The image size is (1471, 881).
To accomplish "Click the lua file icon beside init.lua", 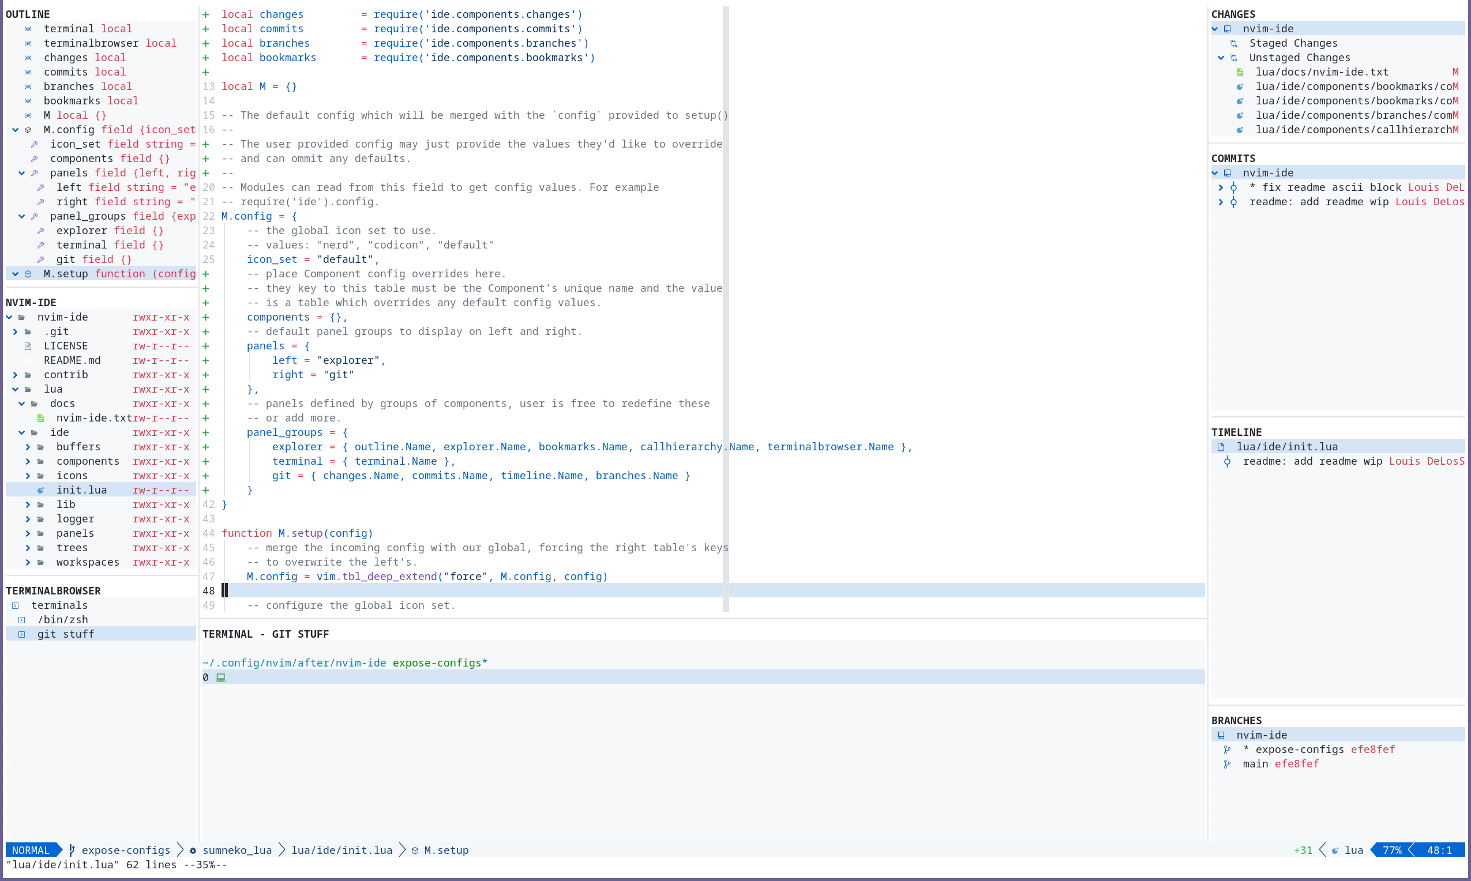I will [40, 490].
